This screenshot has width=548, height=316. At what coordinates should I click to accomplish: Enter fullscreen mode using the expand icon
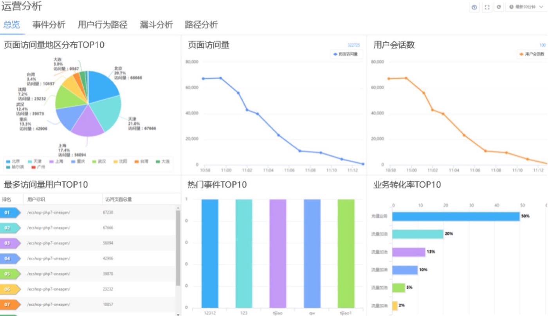487,7
